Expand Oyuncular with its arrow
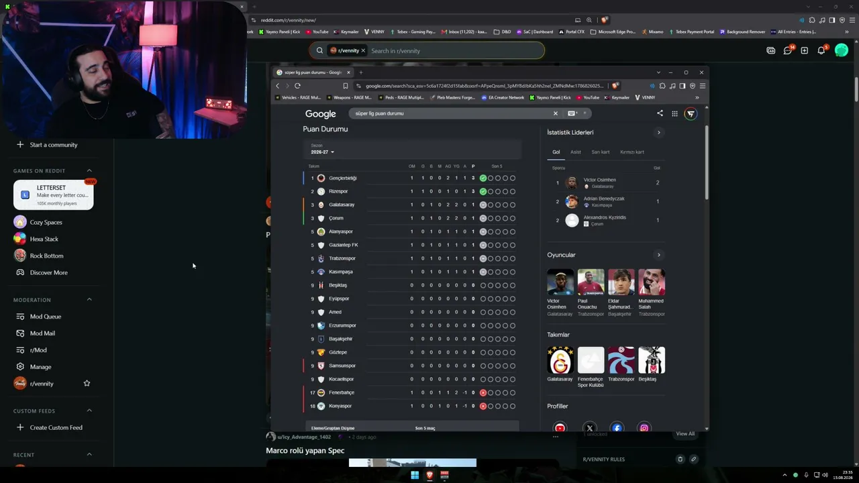 (x=658, y=255)
